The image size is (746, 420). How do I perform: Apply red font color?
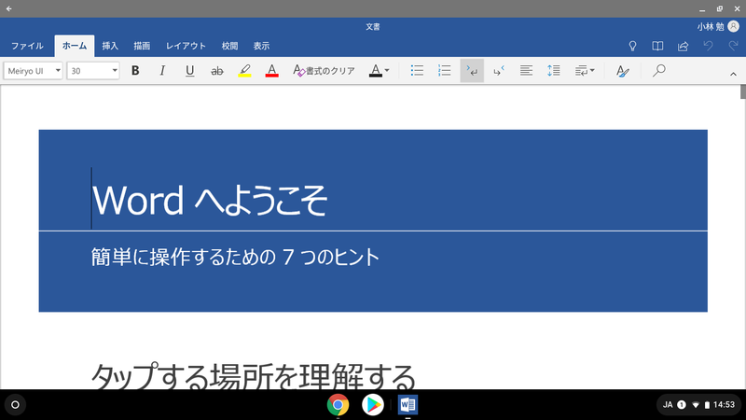(271, 71)
